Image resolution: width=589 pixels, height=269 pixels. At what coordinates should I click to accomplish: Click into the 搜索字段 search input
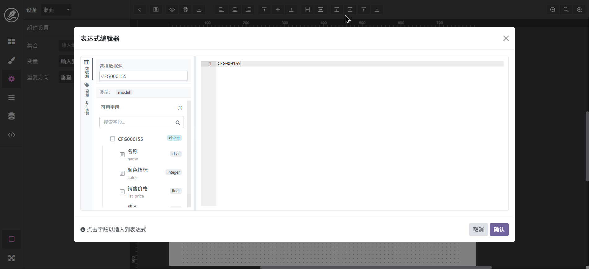pyautogui.click(x=136, y=122)
